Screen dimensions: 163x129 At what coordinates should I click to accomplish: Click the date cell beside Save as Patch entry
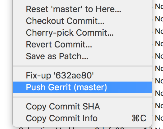(158, 56)
